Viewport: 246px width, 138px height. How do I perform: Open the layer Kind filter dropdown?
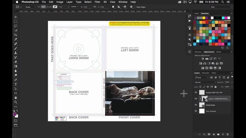201,77
